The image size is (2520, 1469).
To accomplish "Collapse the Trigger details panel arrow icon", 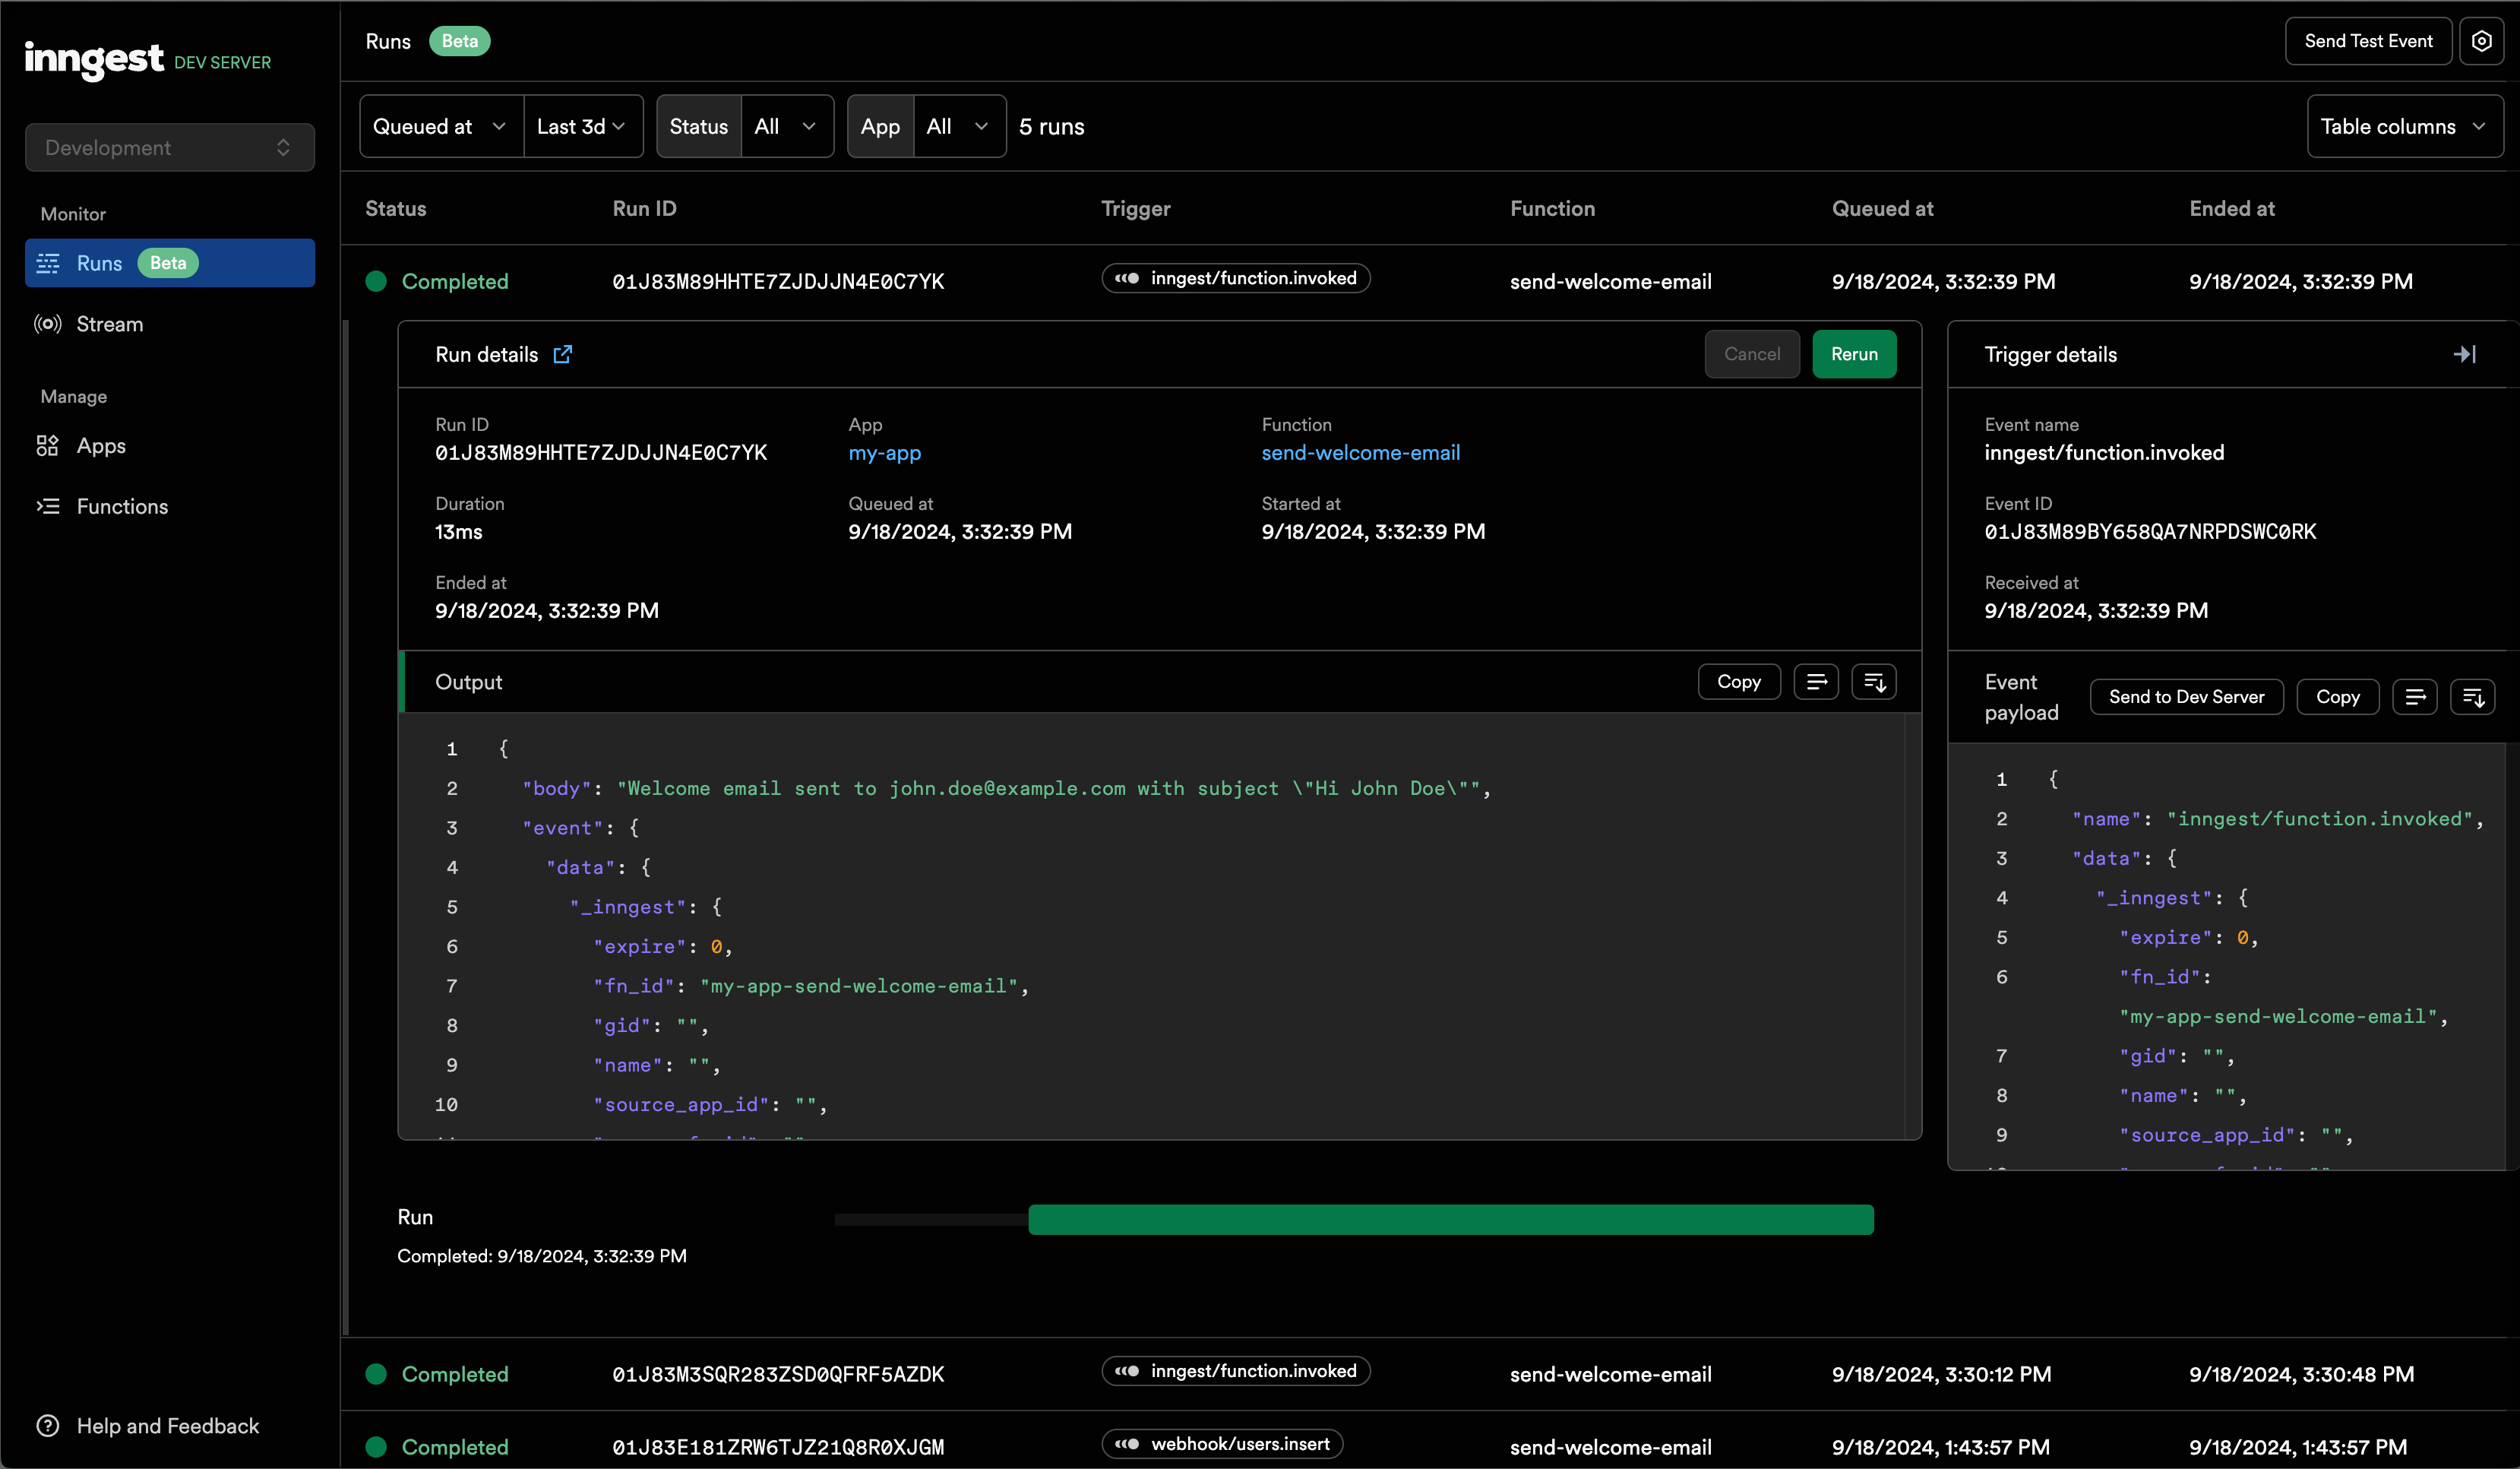I will click(2465, 354).
